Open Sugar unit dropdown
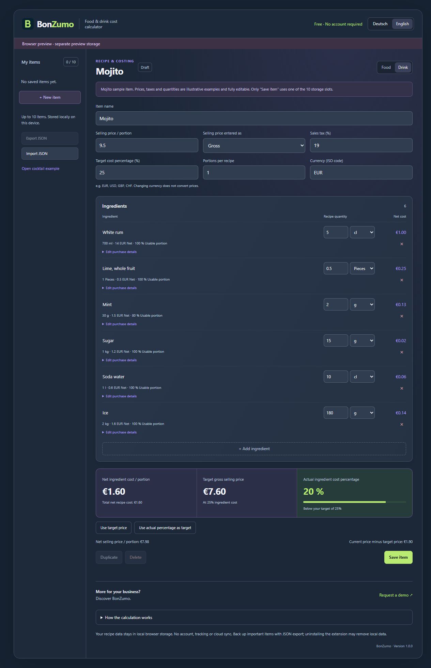 click(x=362, y=340)
